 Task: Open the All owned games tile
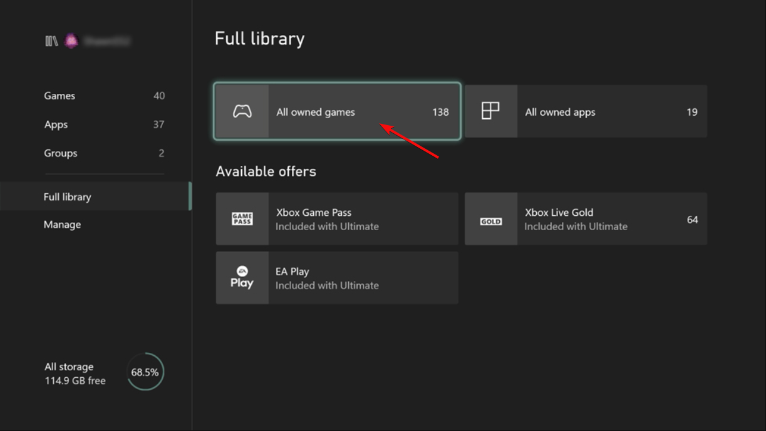[337, 111]
